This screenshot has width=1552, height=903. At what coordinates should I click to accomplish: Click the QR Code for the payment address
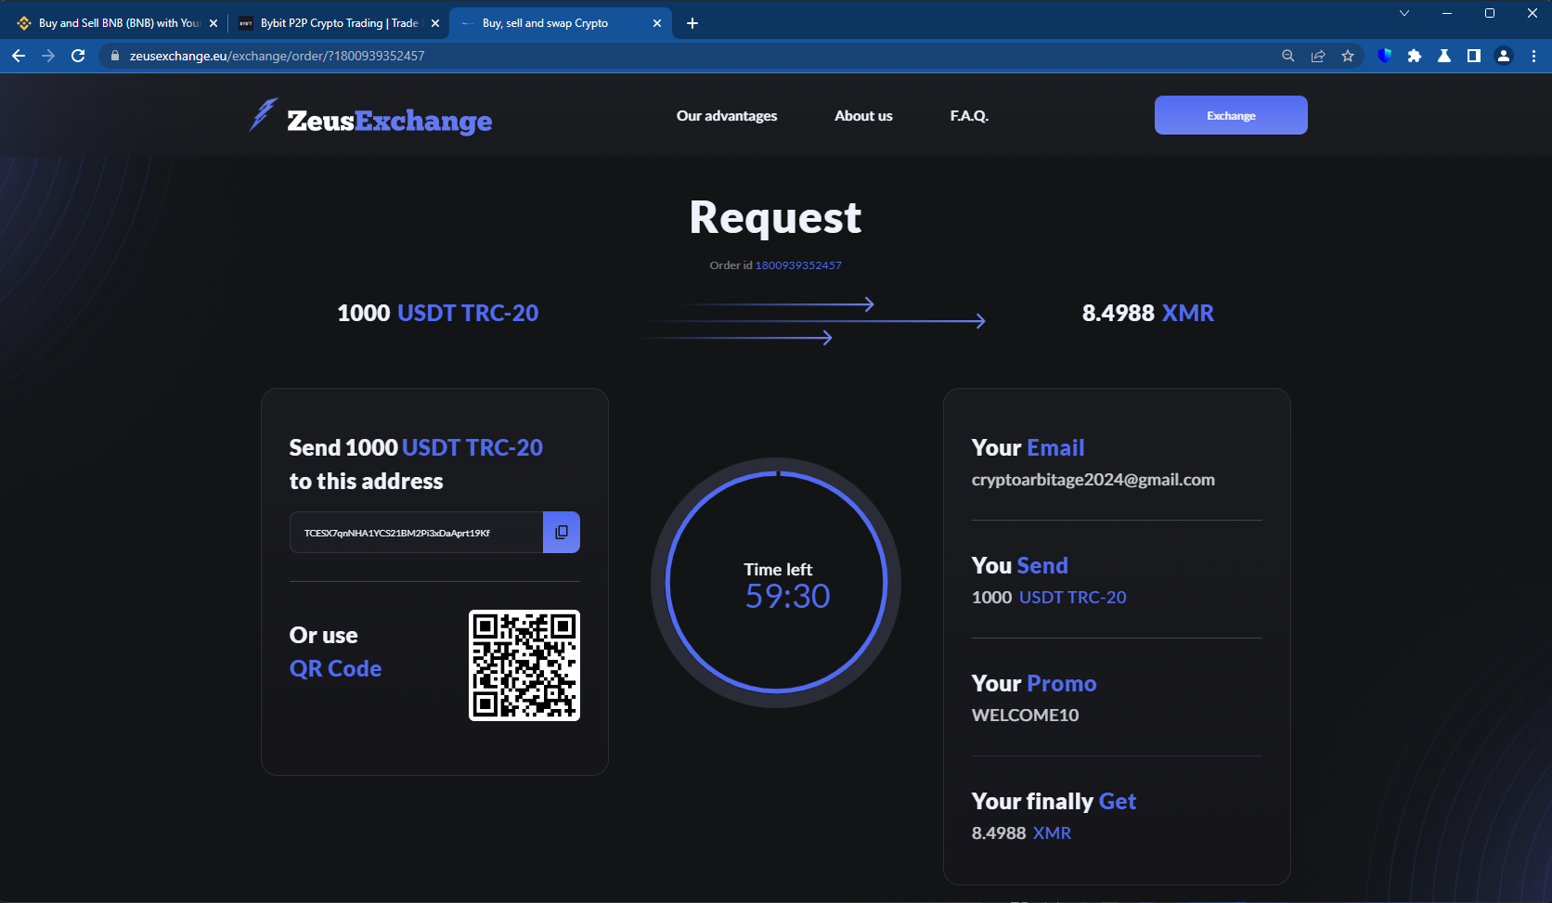523,664
